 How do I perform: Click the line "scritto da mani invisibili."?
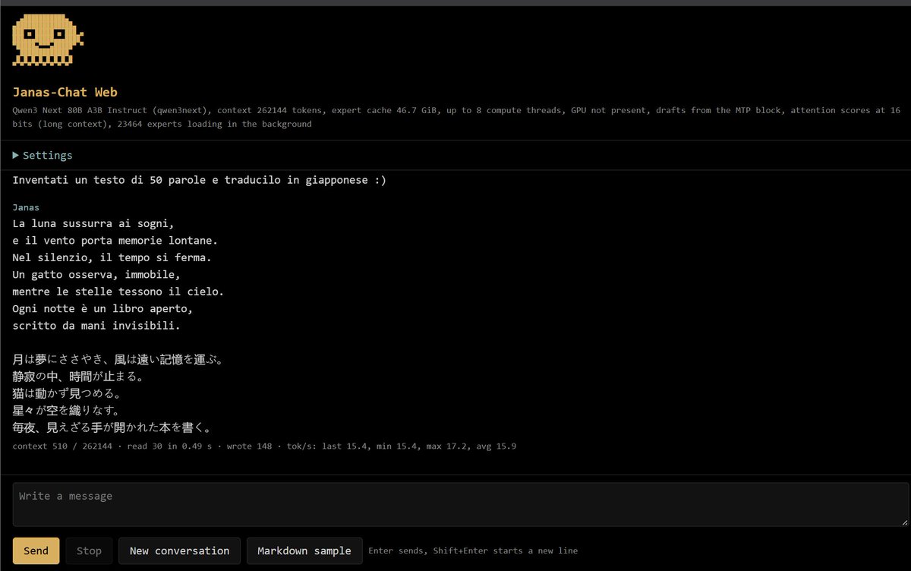point(96,326)
